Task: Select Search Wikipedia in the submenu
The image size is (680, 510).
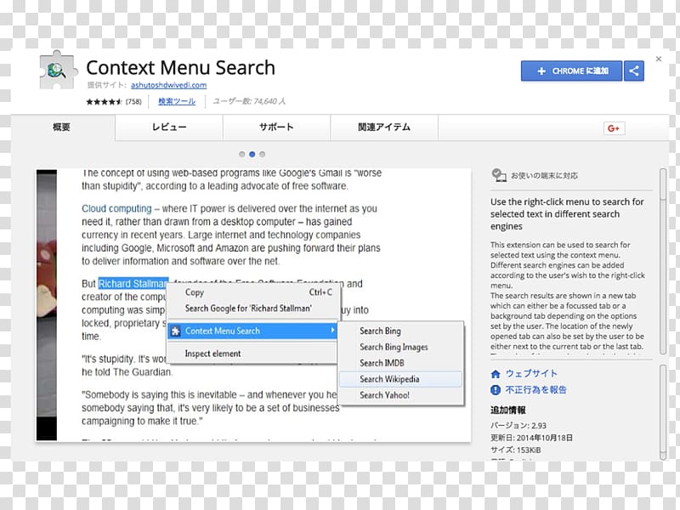Action: [401, 379]
